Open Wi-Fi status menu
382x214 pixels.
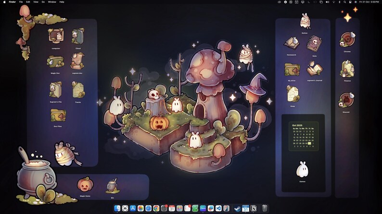tap(333, 2)
